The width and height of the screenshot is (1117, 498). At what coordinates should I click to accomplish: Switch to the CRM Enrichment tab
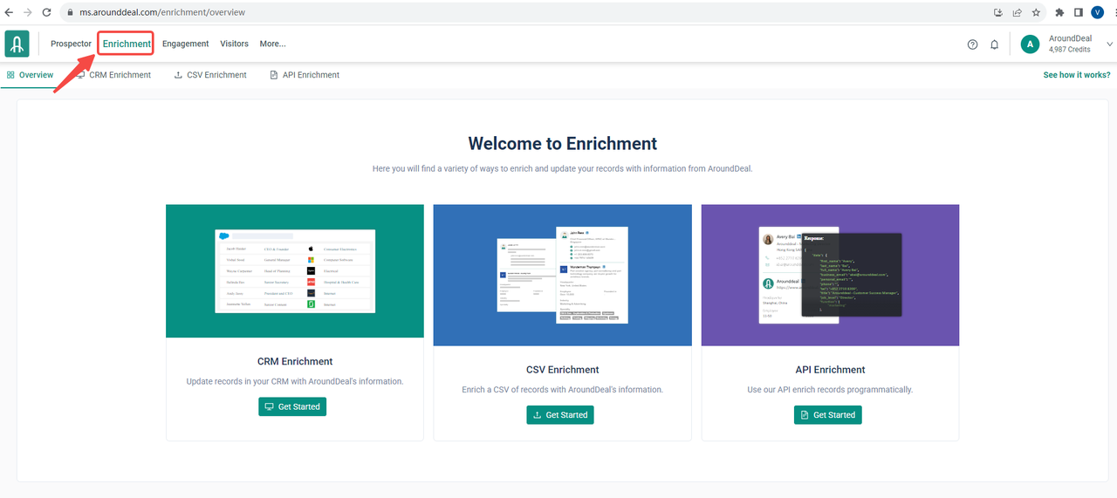coord(113,75)
